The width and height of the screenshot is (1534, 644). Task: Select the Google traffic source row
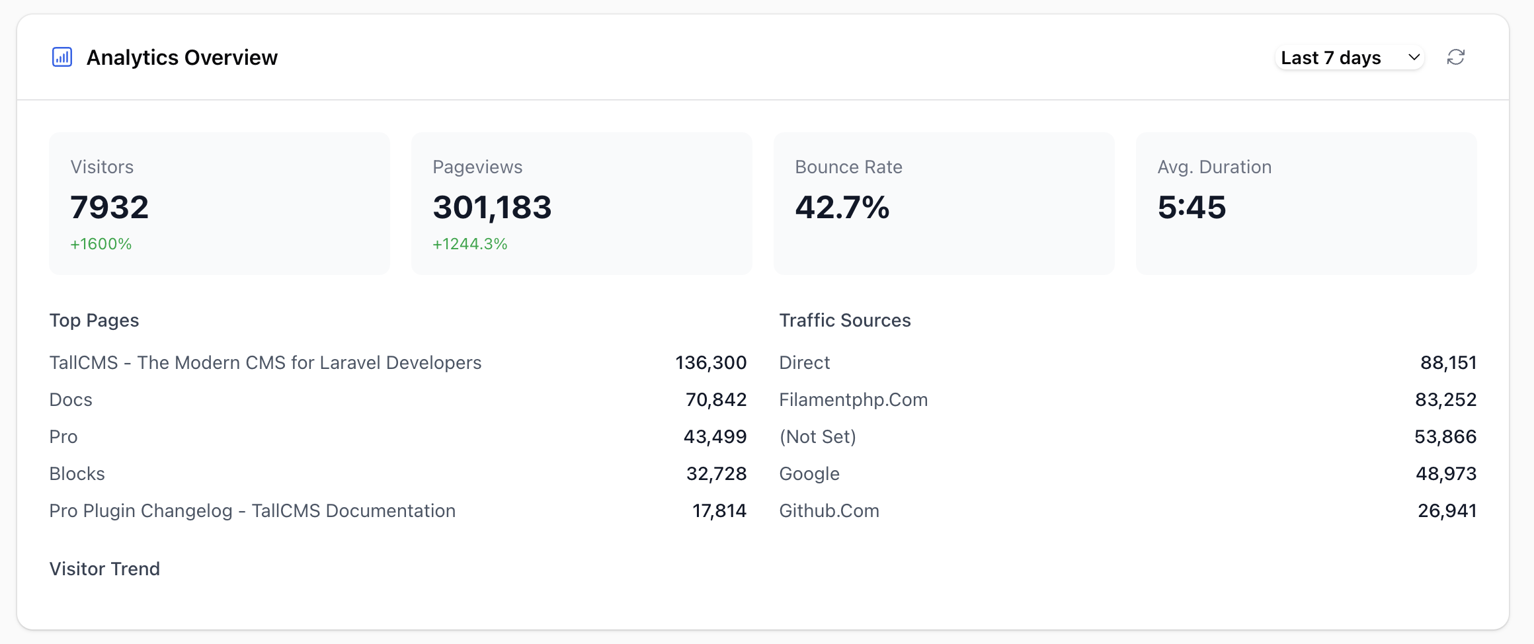coord(1128,473)
